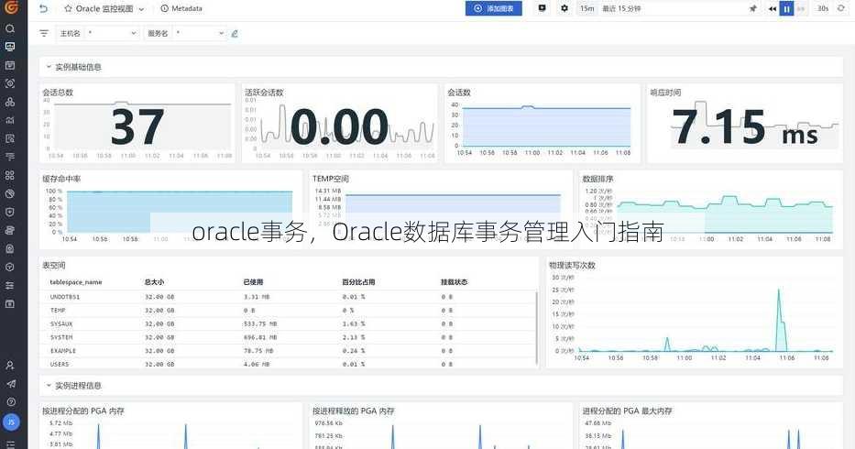
Task: Pause the dashboard auto refresh
Action: [x=786, y=9]
